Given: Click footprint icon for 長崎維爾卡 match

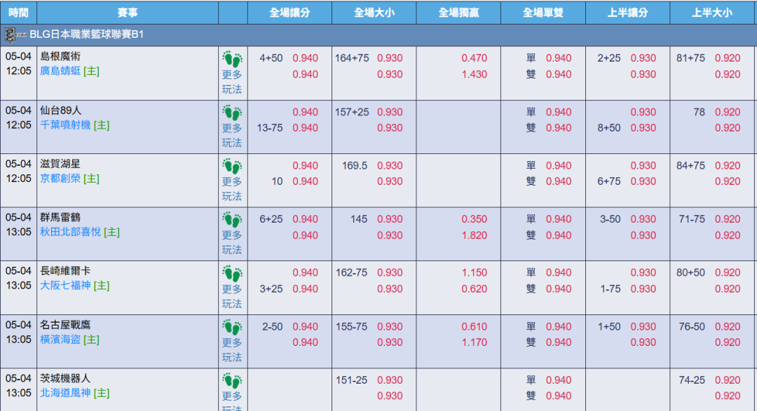Looking at the screenshot, I should click(x=232, y=274).
